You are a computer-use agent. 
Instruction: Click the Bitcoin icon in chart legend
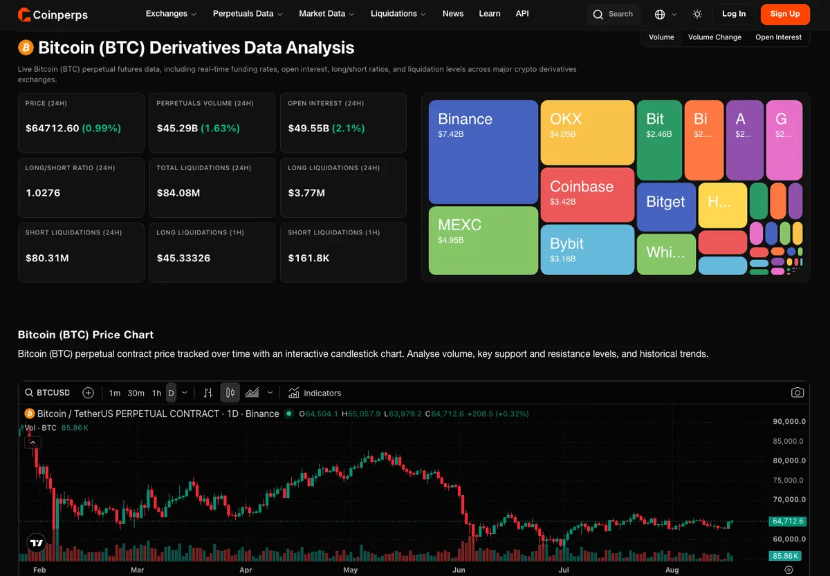30,414
